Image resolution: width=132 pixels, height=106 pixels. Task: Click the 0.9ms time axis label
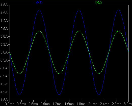point(45,104)
